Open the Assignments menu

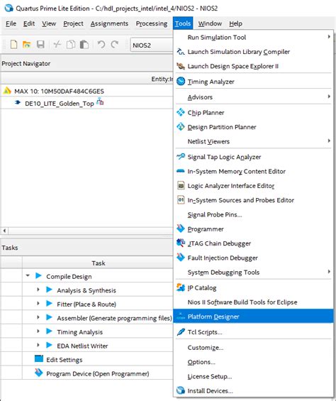109,23
